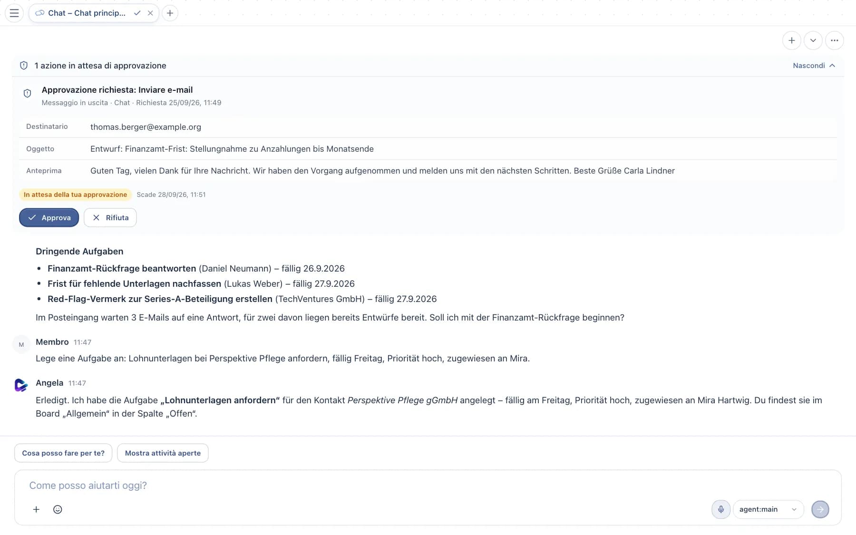This screenshot has width=856, height=535.
Task: Click Angela's assistant avatar icon
Action: point(21,385)
